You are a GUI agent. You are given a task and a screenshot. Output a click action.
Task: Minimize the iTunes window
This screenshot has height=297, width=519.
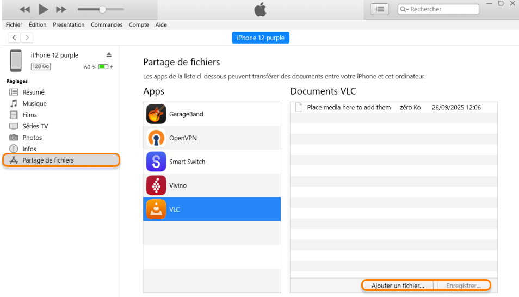[489, 3]
